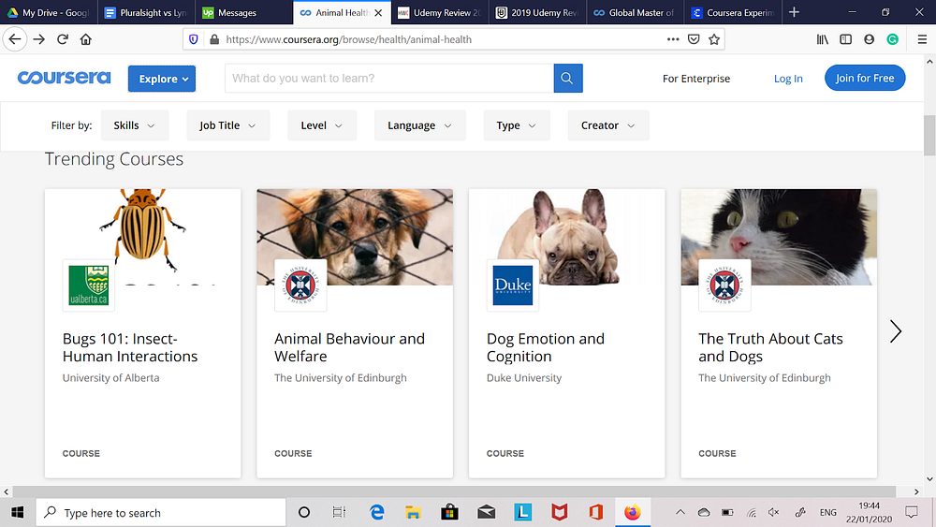Close the Animal Health tab
The height and width of the screenshot is (527, 936).
click(378, 12)
